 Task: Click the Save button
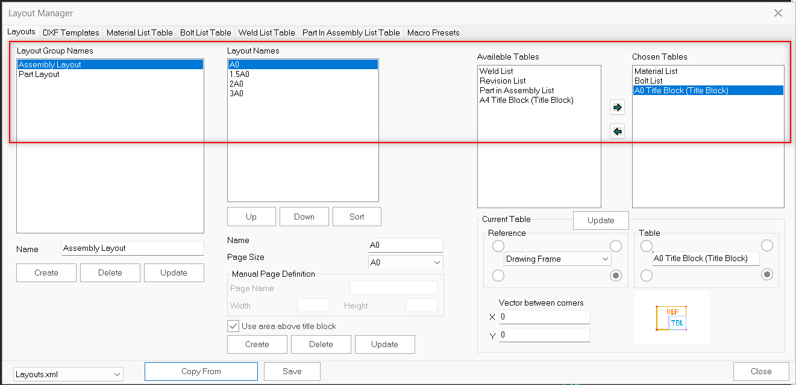(292, 371)
